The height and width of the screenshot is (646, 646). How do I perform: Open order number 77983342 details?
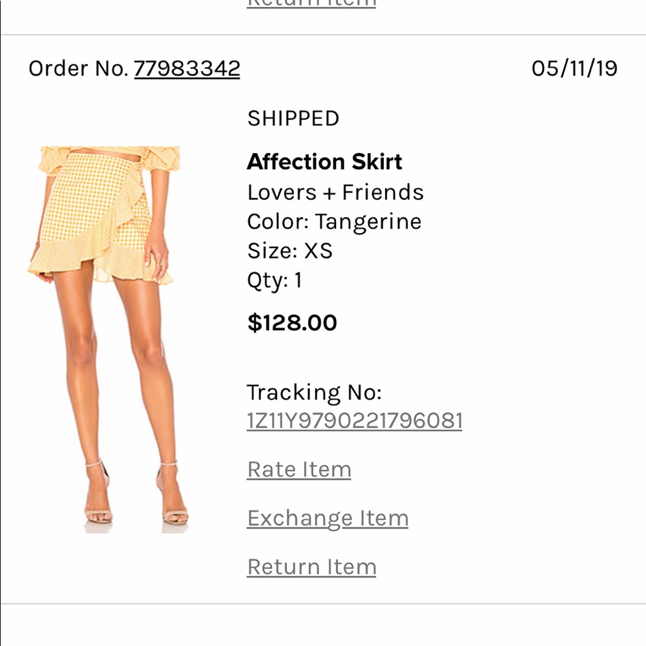tap(187, 68)
